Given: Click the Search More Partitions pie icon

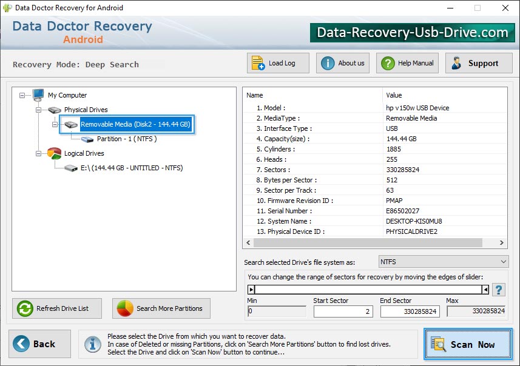Looking at the screenshot, I should click(x=125, y=308).
